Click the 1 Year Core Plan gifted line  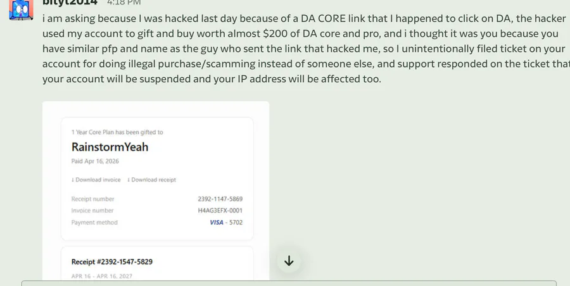[117, 132]
